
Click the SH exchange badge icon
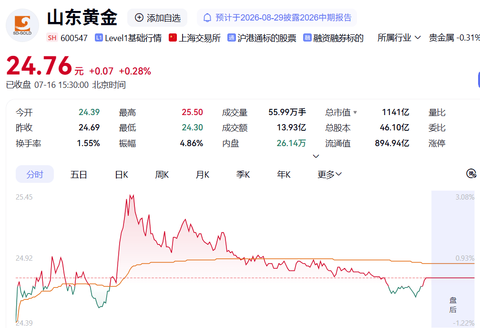52,38
